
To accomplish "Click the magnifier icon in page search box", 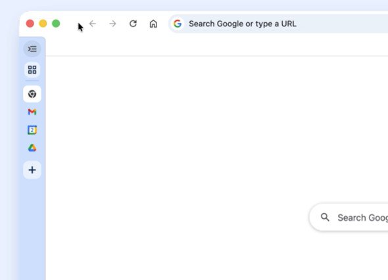I will pyautogui.click(x=325, y=217).
